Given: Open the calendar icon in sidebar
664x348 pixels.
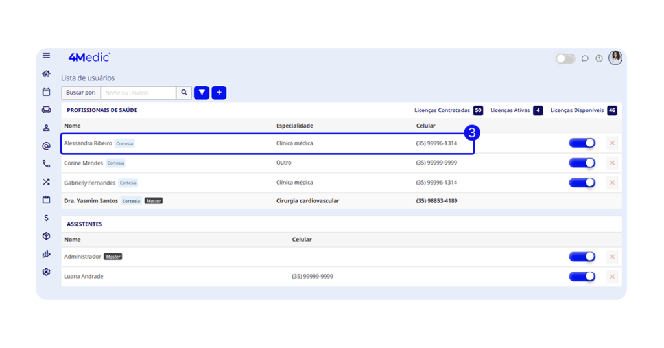Looking at the screenshot, I should point(46,92).
